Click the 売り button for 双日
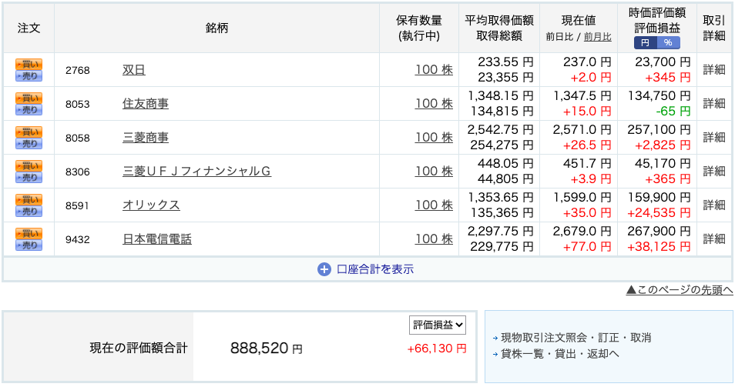Image resolution: width=735 pixels, height=387 pixels. pyautogui.click(x=29, y=76)
